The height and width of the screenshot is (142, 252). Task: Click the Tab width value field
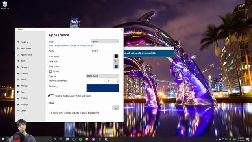pyautogui.click(x=111, y=81)
